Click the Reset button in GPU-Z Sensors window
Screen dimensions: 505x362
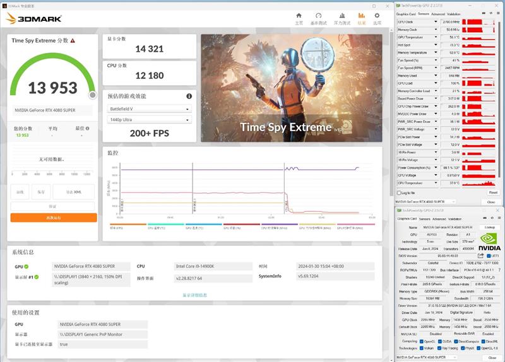493,192
